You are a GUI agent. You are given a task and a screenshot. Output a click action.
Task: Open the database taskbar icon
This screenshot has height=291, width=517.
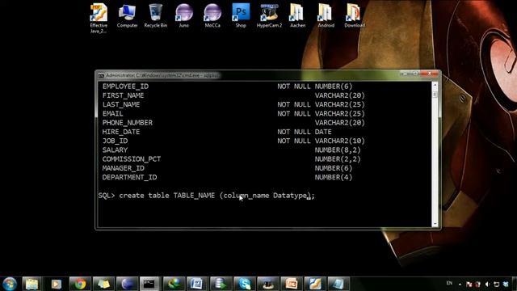pos(221,284)
